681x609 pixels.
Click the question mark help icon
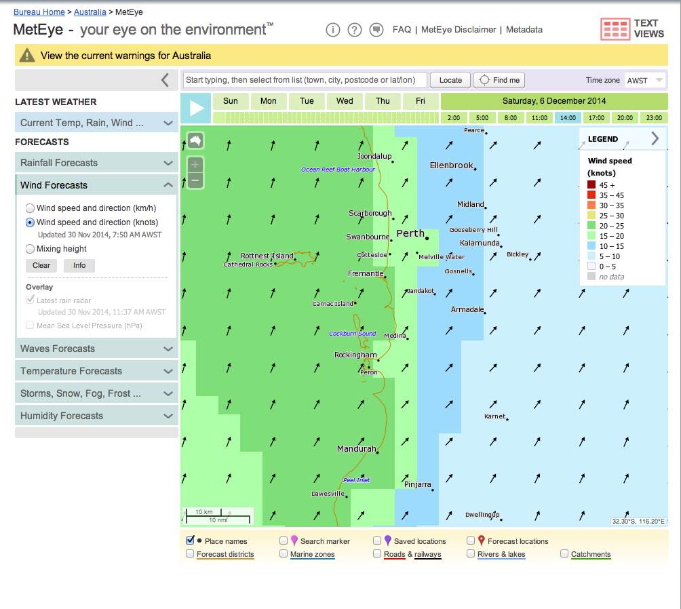coord(355,30)
